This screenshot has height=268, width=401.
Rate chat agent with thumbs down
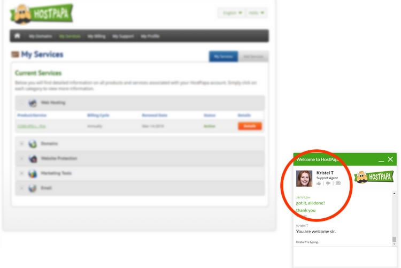328,183
